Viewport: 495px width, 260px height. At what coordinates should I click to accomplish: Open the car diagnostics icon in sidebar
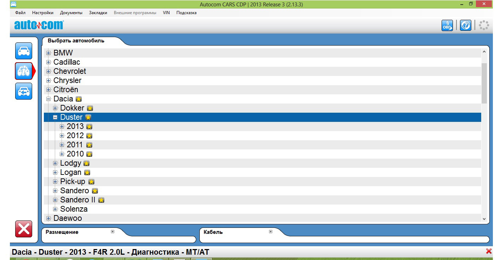pyautogui.click(x=24, y=71)
